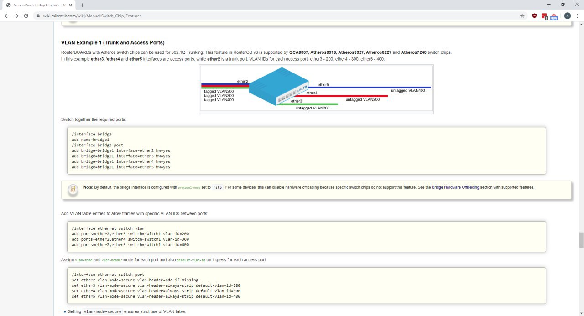Select the Manual:Switch Chip Features tab
This screenshot has width=584, height=316.
[x=38, y=5]
